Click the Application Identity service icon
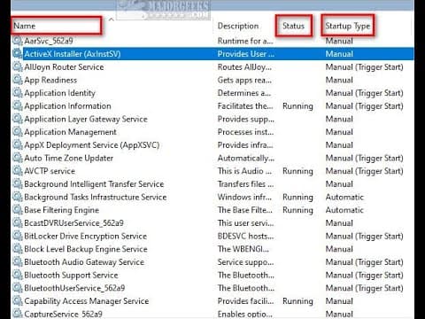This screenshot has width=425, height=319. coord(18,93)
